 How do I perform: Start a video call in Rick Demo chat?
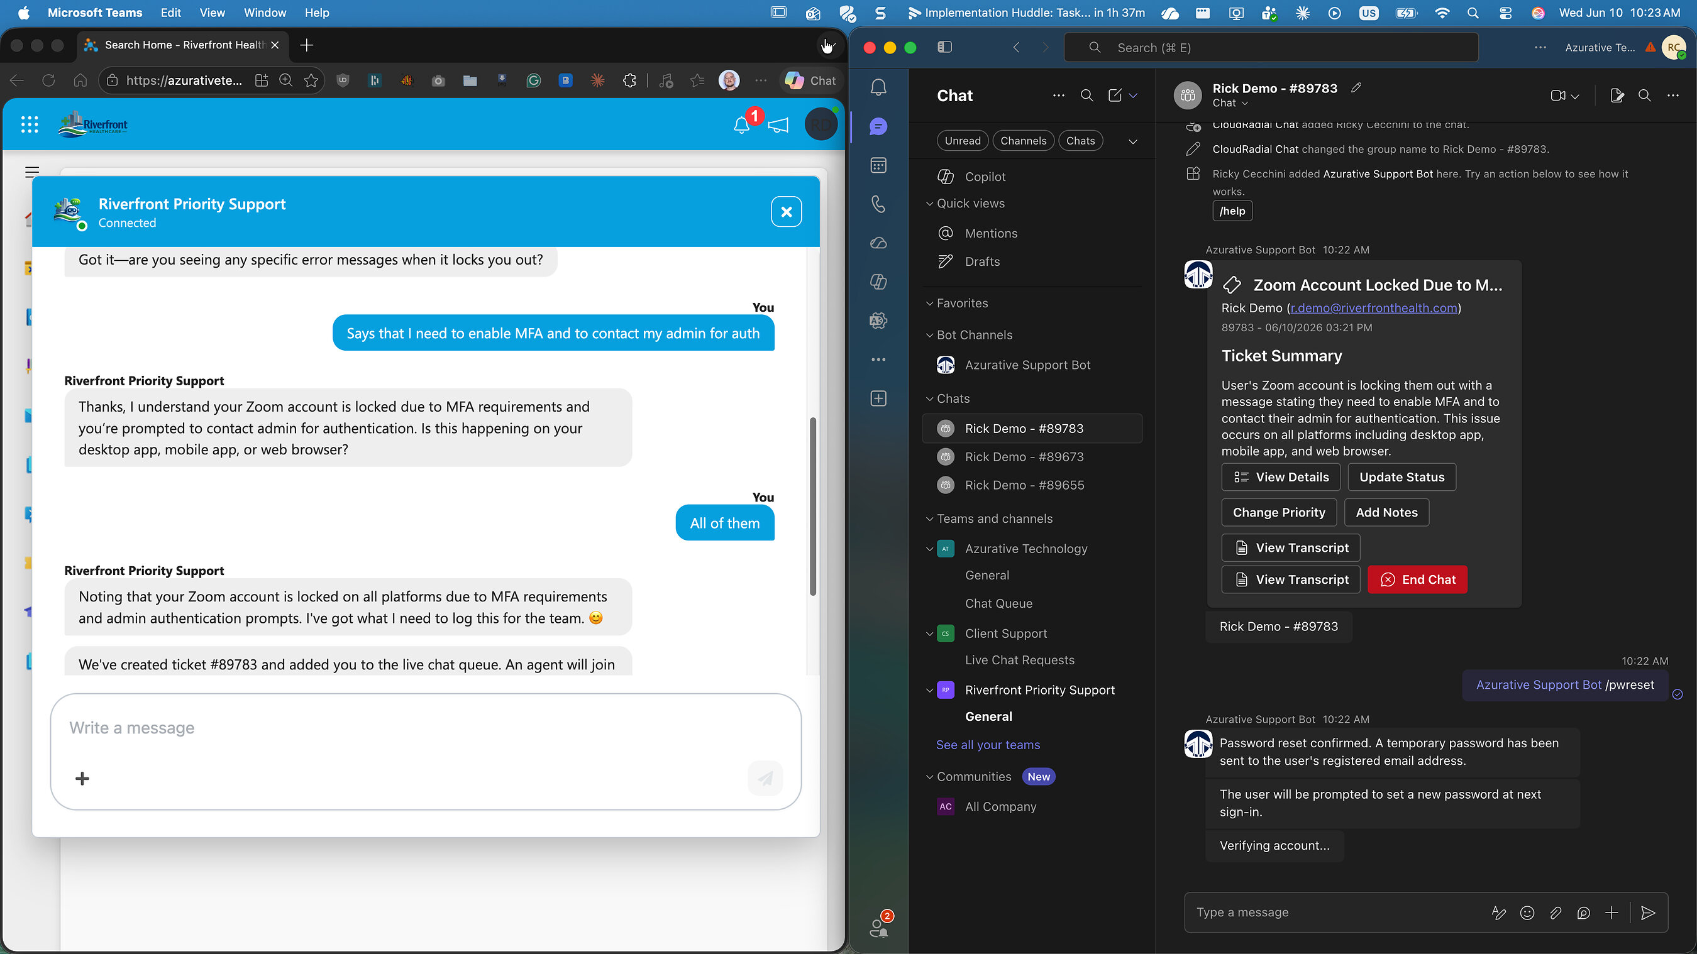[1557, 96]
